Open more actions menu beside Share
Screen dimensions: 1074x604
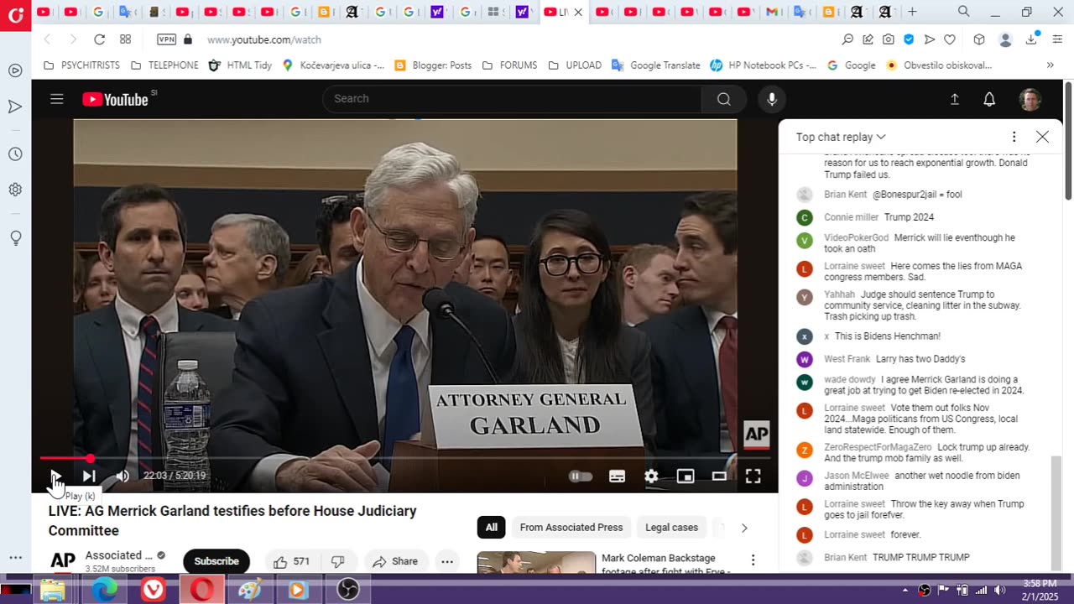point(447,561)
